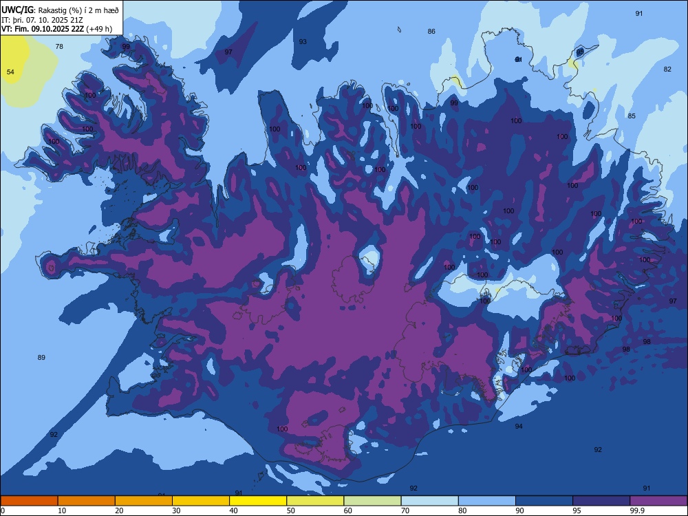The image size is (688, 516).
Task: Click the legend tick label '0'
Action: tap(3, 510)
